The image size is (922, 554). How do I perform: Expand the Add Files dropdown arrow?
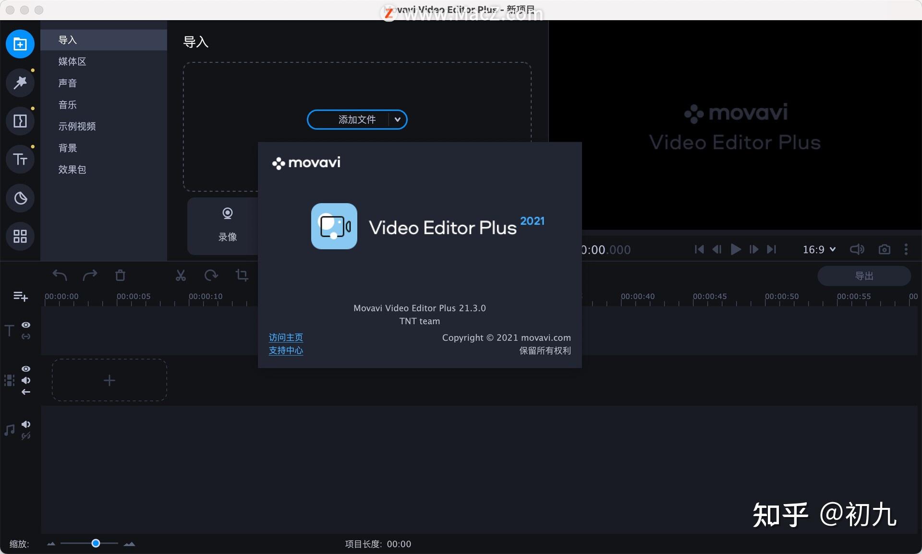[x=398, y=120]
